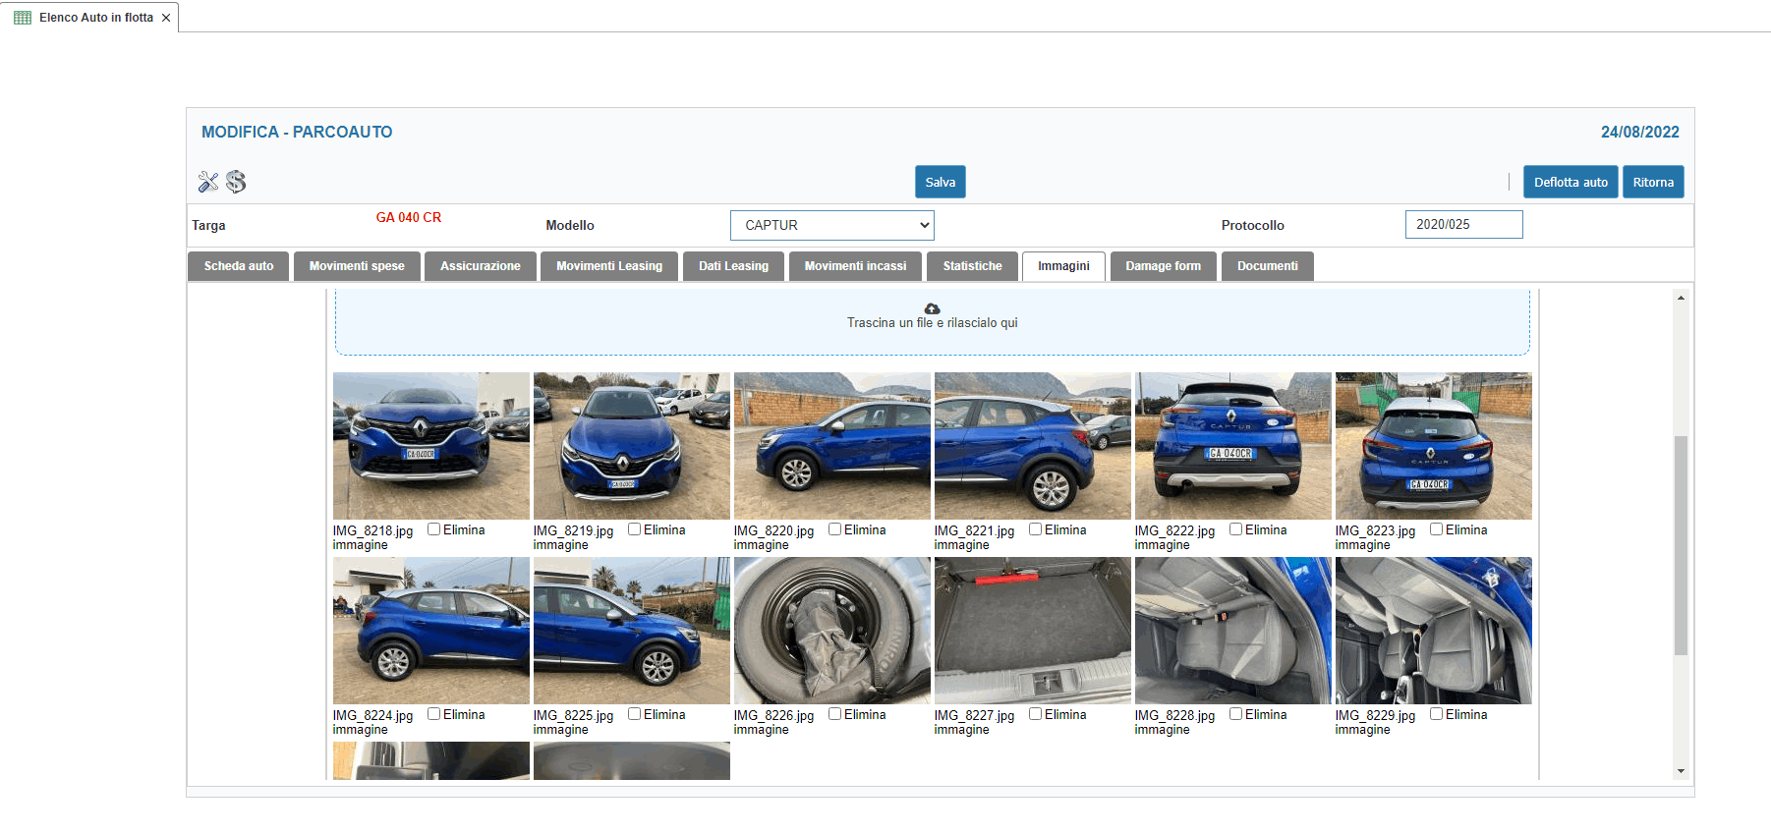Open thumbnail IMG_8223 rear angled view
Screen dimensions: 1771x833
pos(1434,446)
